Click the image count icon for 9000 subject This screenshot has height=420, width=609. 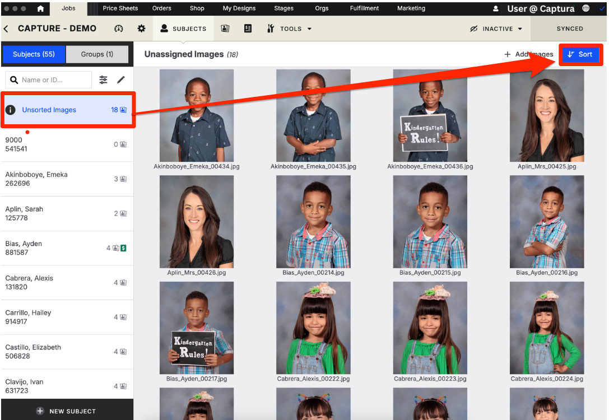point(123,144)
